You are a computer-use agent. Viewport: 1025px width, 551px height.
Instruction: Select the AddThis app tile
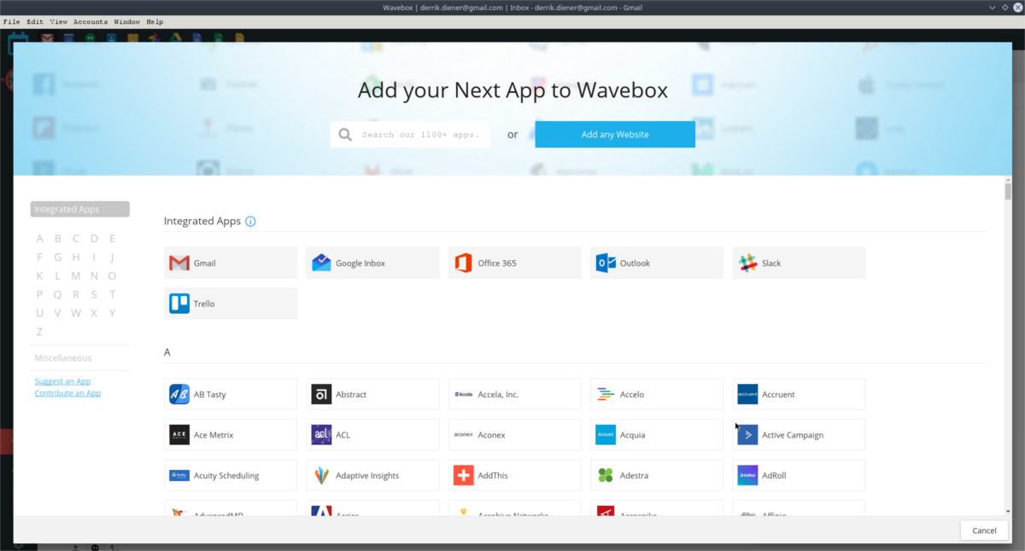pyautogui.click(x=514, y=475)
